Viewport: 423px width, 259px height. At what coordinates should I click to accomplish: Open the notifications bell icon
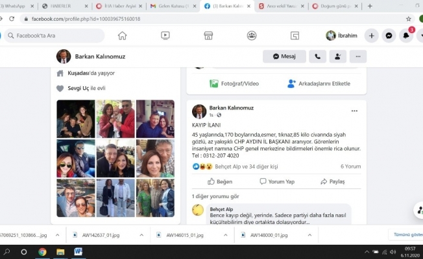click(x=407, y=36)
